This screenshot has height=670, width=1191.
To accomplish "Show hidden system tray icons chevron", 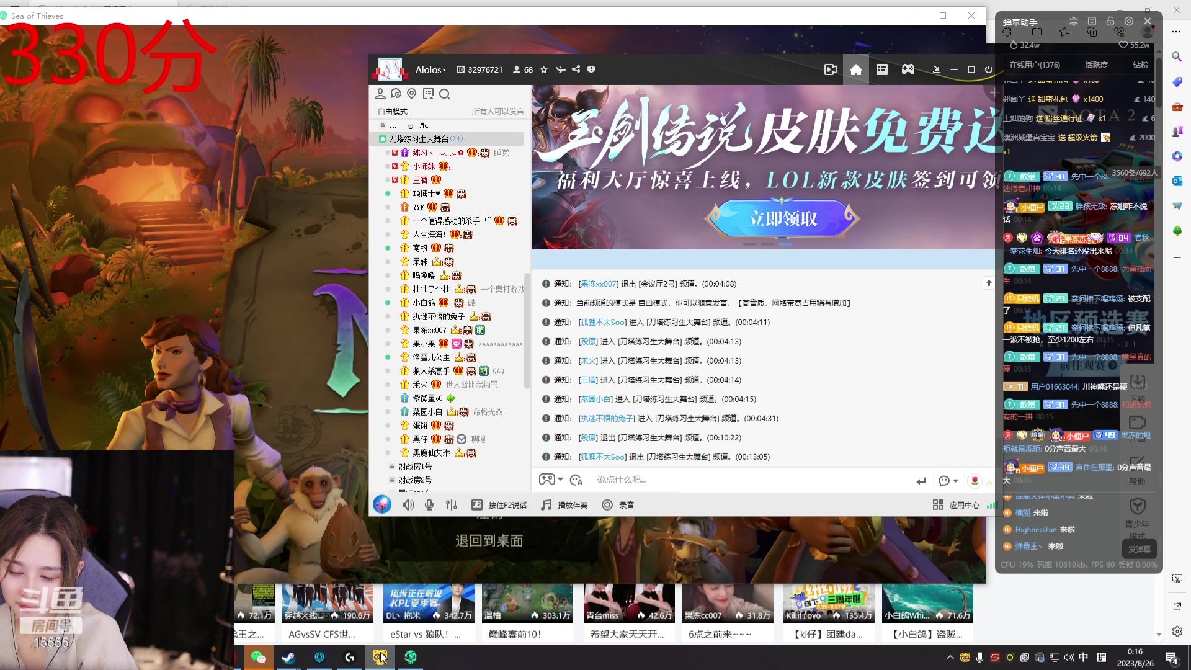I will [950, 658].
